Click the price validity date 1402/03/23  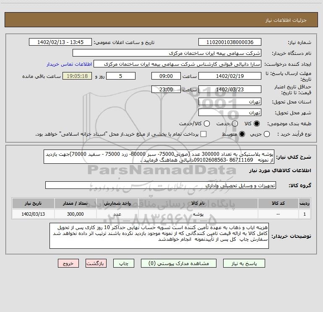(230, 90)
